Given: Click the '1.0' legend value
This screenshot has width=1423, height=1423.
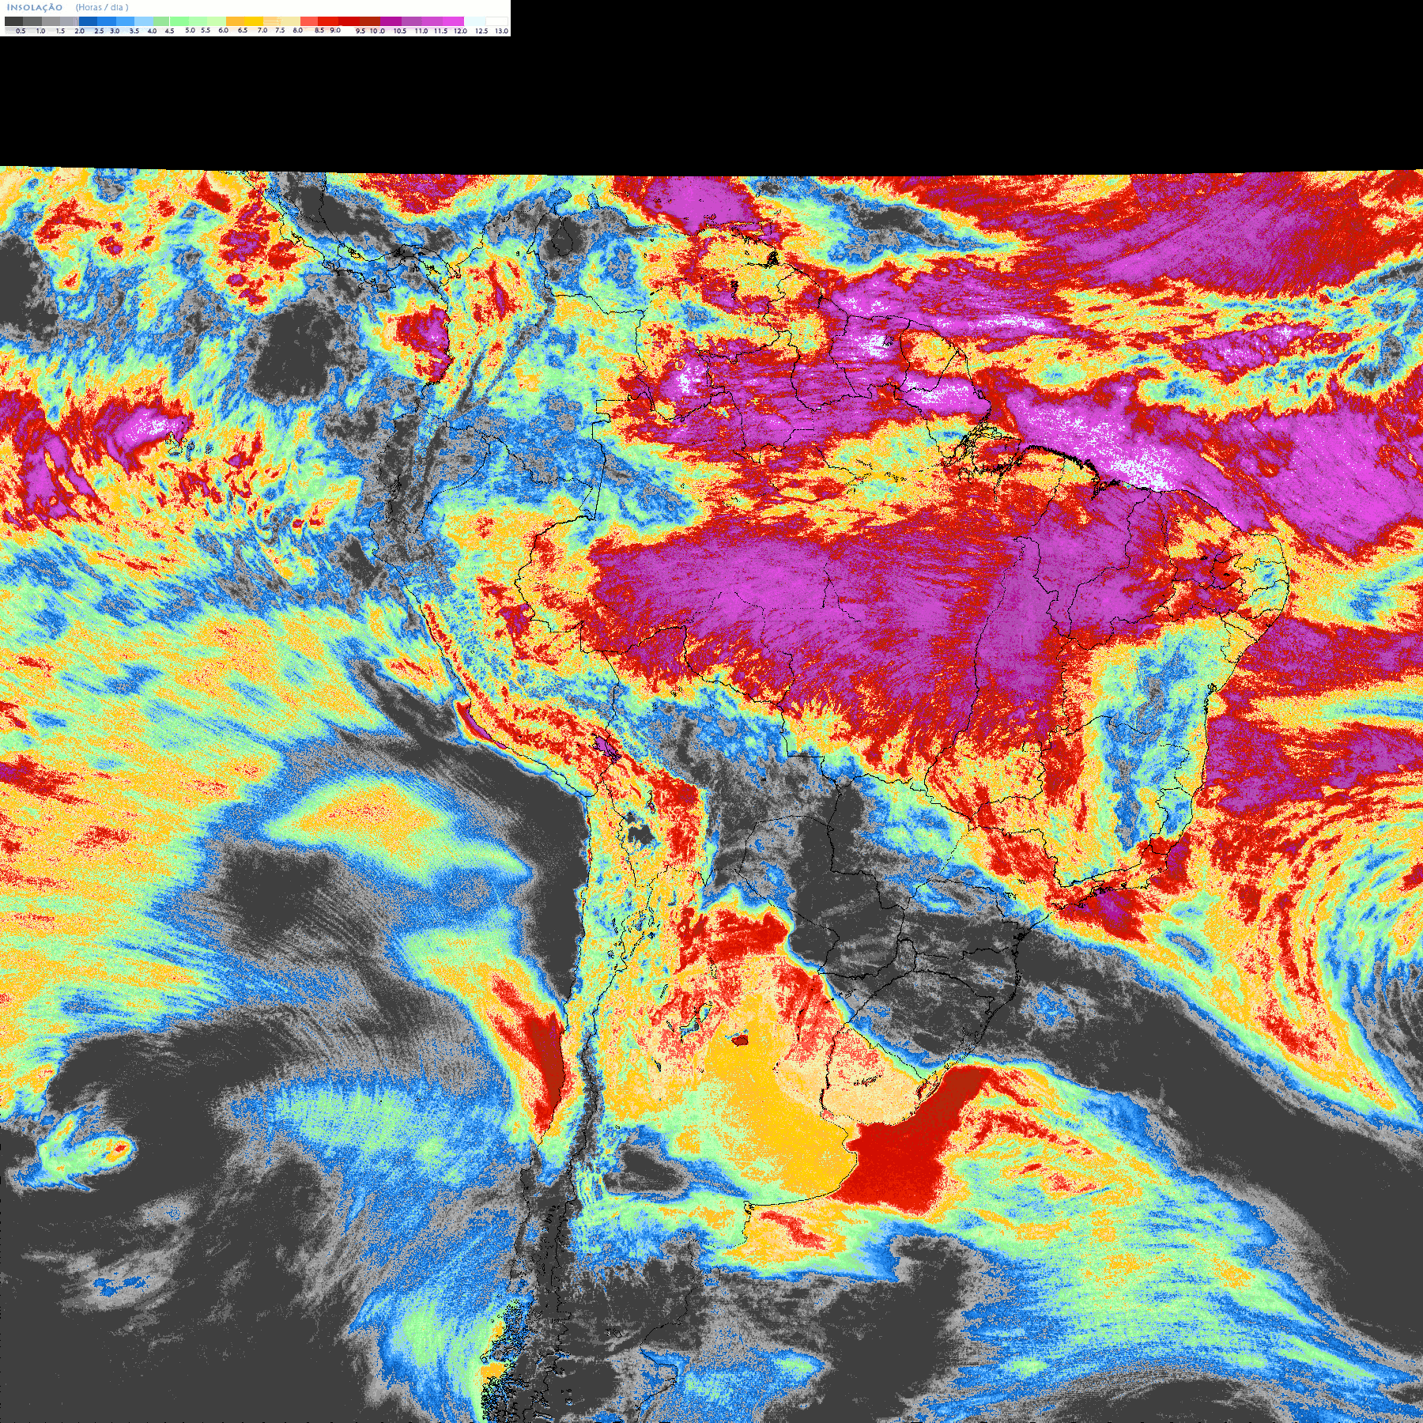Looking at the screenshot, I should click(40, 31).
